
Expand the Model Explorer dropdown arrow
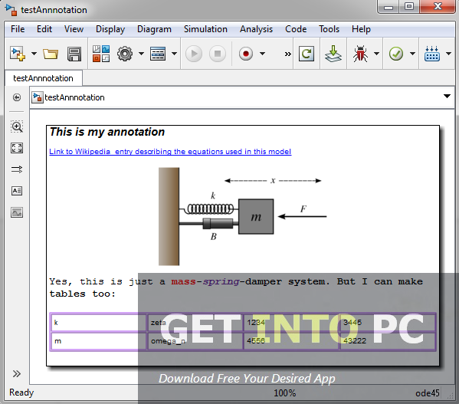(x=174, y=54)
